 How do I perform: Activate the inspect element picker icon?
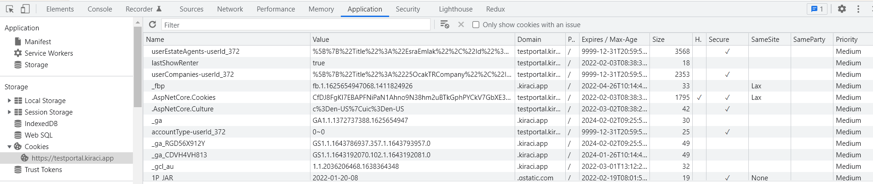(10, 9)
